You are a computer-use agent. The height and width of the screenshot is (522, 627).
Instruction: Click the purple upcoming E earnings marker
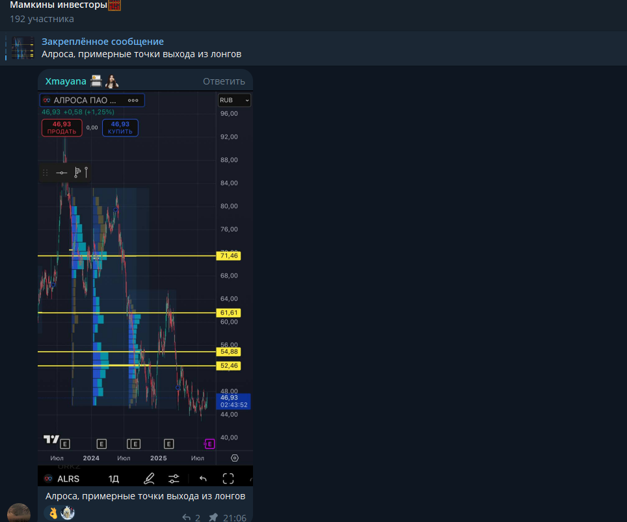pos(209,444)
